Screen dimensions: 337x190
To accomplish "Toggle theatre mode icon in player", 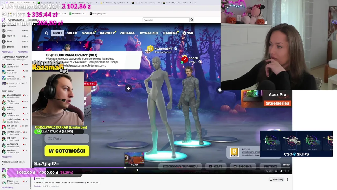I will click(285, 171).
